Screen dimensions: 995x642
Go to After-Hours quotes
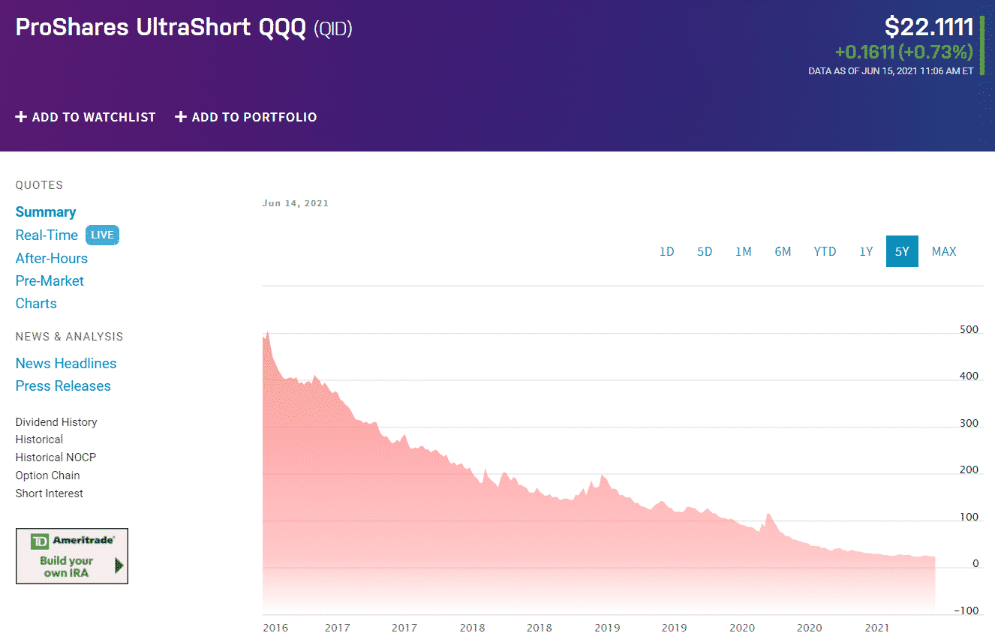tap(52, 258)
